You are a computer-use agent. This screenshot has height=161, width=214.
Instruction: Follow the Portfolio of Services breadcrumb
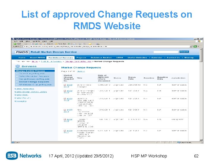pos(51,61)
